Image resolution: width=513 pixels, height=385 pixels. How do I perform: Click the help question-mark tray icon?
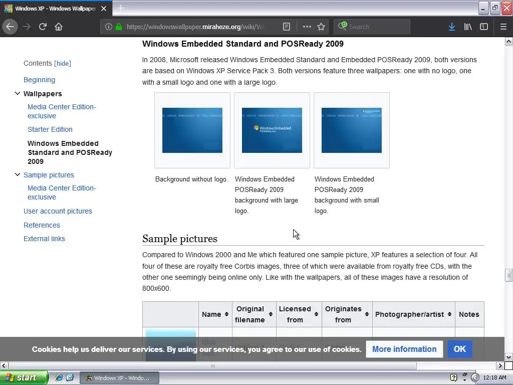tap(453, 377)
